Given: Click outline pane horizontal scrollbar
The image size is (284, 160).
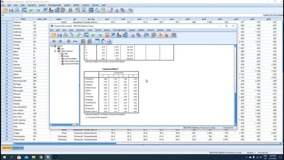Looking at the screenshot, I should coord(64,124).
